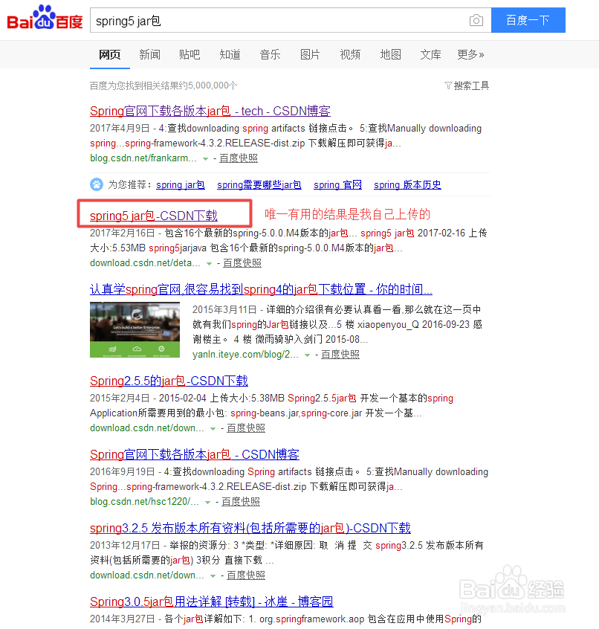Click the spring website thumbnail image
This screenshot has height=629, width=599.
tap(135, 330)
